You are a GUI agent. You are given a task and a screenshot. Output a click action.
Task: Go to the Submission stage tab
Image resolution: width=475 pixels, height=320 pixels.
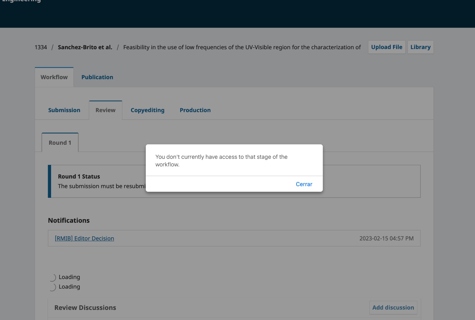pyautogui.click(x=64, y=110)
